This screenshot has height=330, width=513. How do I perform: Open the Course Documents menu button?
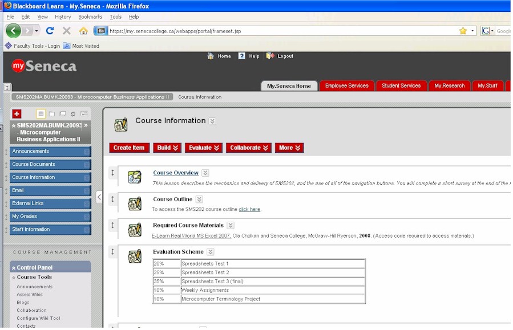tap(50, 164)
